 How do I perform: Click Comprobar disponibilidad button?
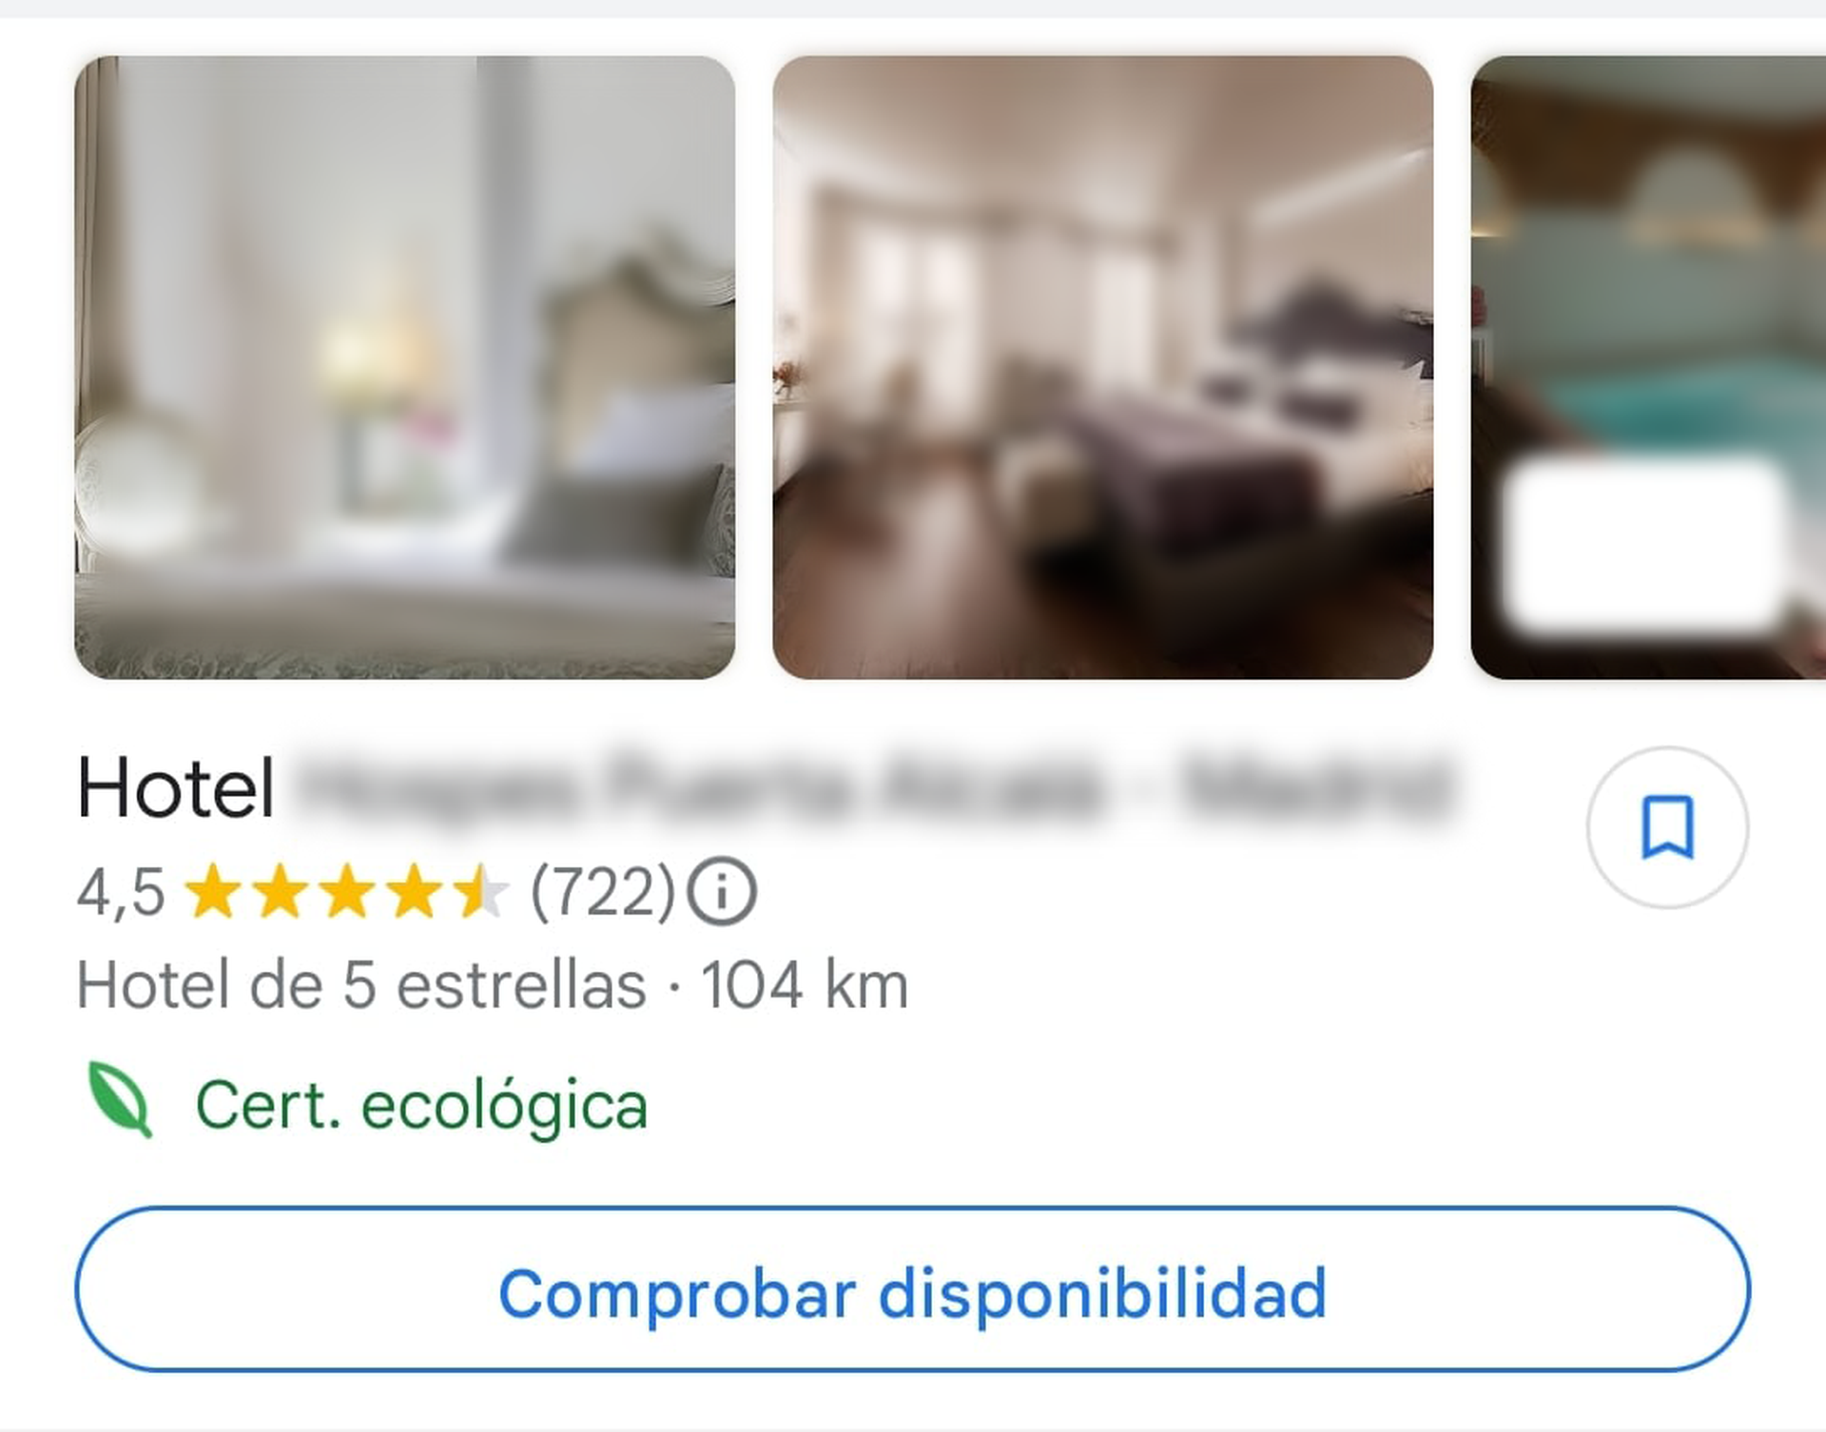pyautogui.click(x=912, y=1289)
